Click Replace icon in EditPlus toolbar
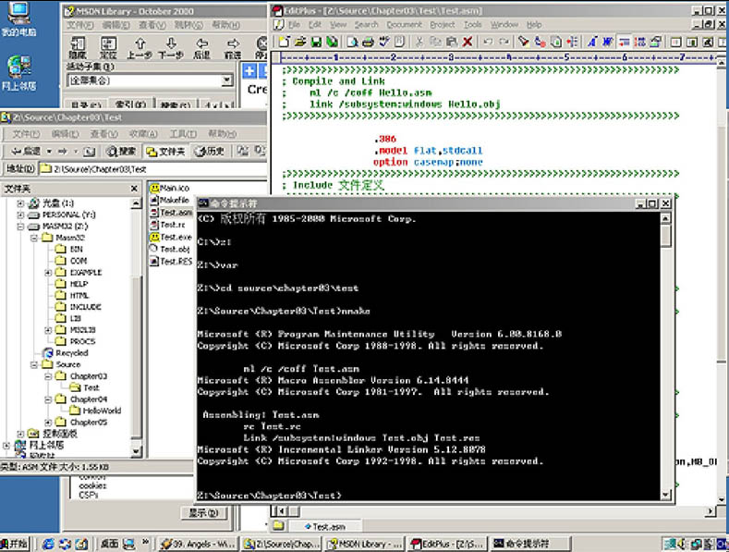The height and width of the screenshot is (552, 729). [x=541, y=42]
